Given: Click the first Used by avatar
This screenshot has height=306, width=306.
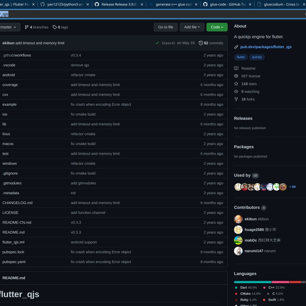Looking at the screenshot, I should click(238, 187).
